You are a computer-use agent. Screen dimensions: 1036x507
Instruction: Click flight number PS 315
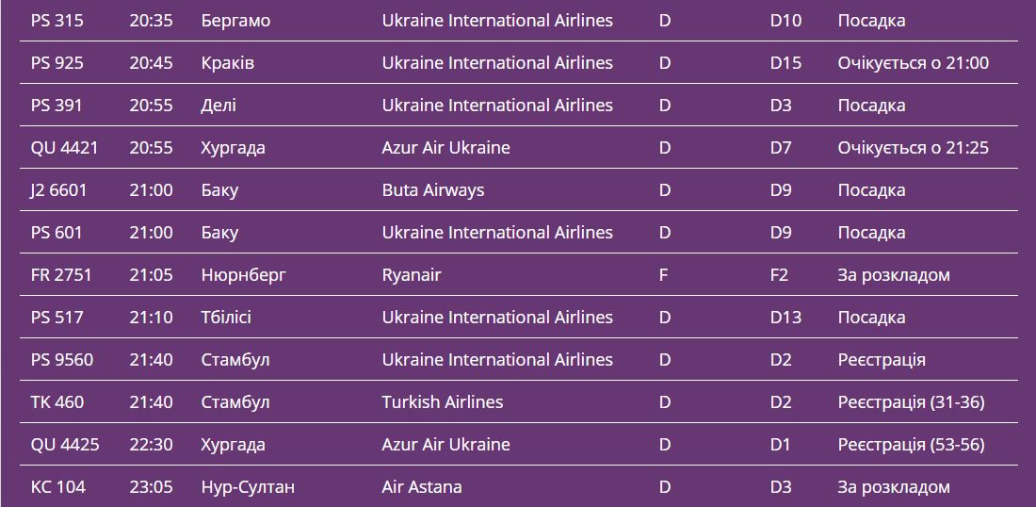tap(57, 20)
